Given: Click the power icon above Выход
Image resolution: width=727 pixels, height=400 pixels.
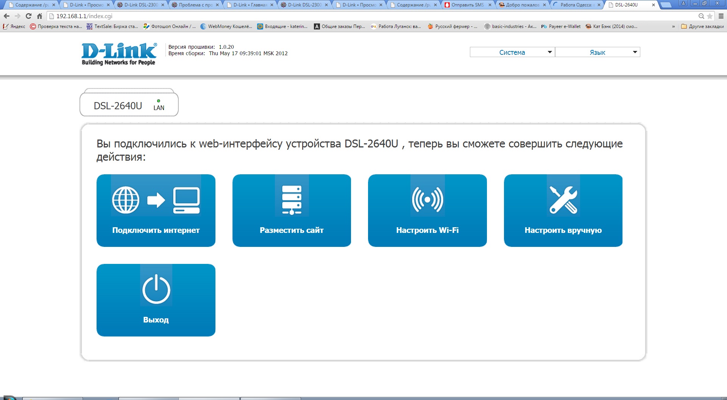Looking at the screenshot, I should [156, 290].
